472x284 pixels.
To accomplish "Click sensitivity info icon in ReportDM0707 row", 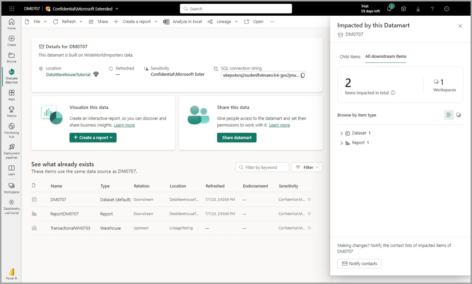I will point(309,214).
